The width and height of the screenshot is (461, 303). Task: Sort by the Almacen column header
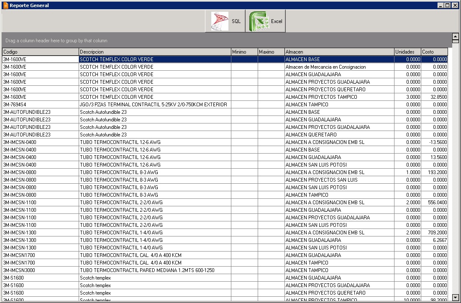pyautogui.click(x=339, y=52)
